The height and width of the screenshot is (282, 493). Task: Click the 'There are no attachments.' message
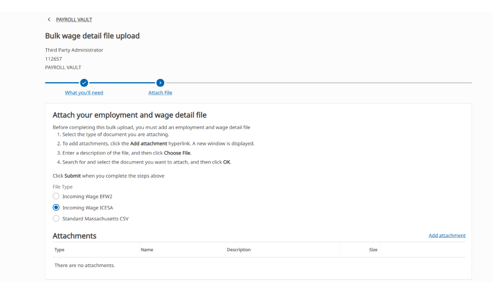[x=85, y=265]
